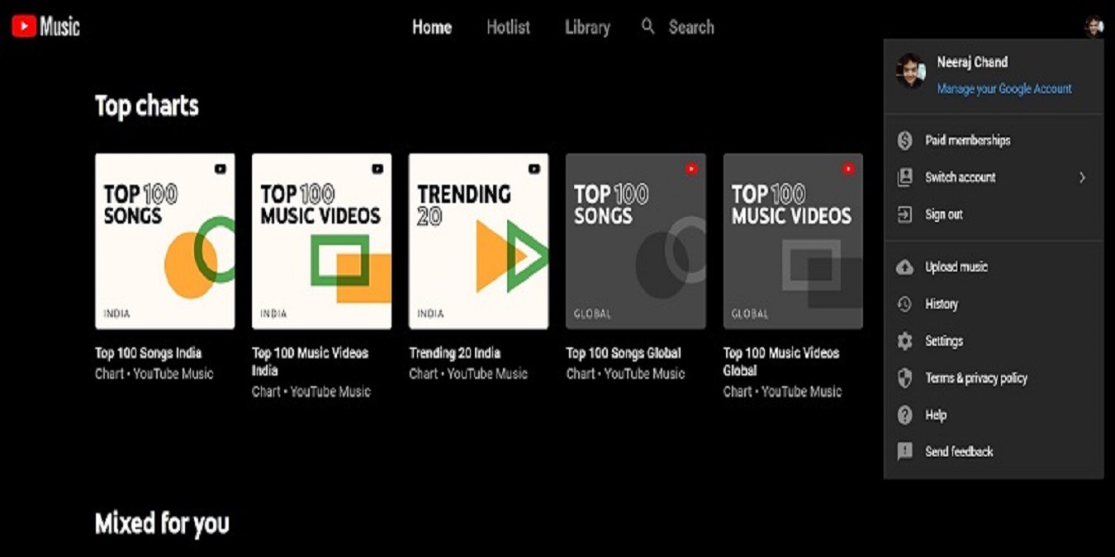This screenshot has width=1115, height=557.
Task: Select the Upload music option
Action: tap(954, 266)
